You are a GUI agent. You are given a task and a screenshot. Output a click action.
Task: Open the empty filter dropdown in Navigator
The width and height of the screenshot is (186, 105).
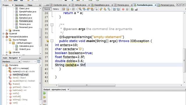(x=29, y=62)
